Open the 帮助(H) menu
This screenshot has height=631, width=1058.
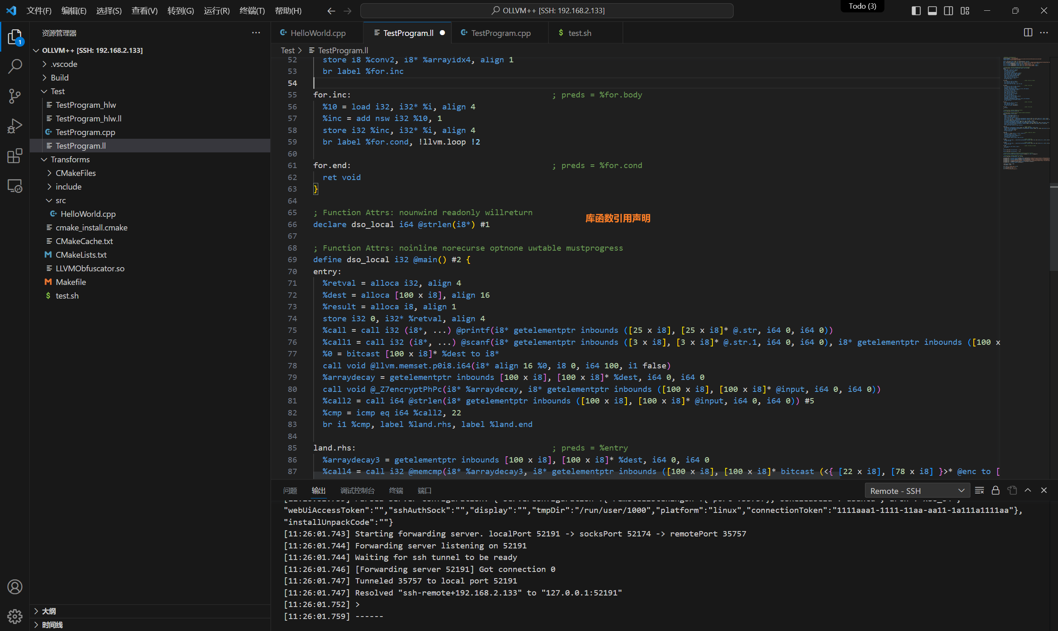point(288,11)
